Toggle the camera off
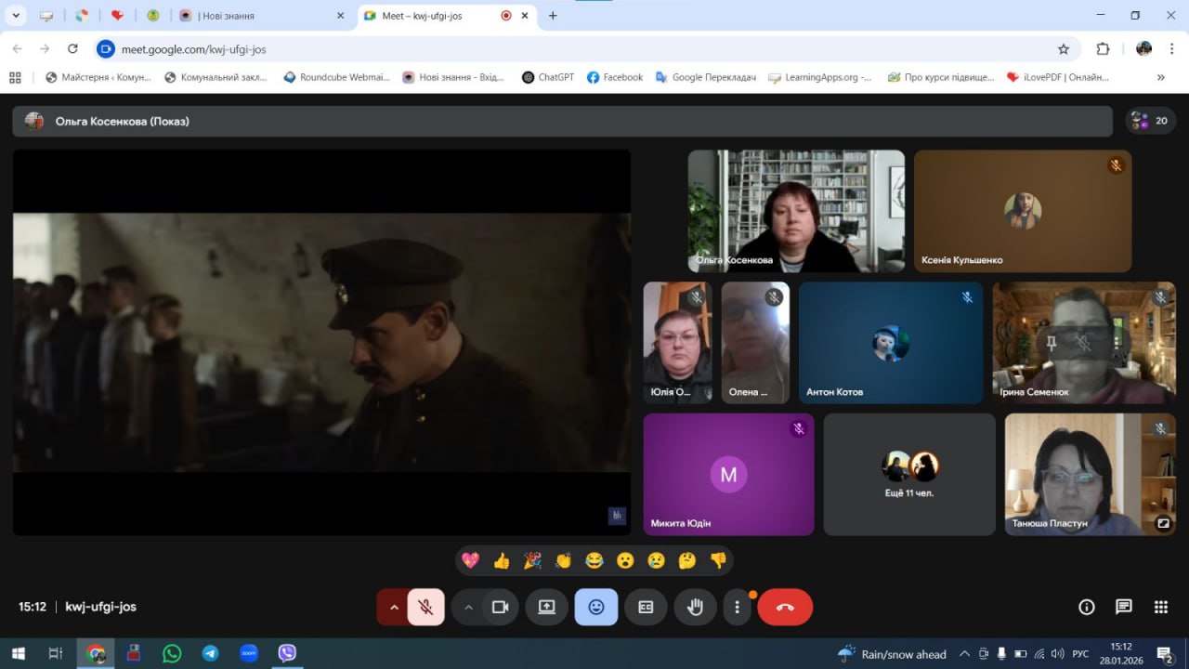1189x669 pixels. click(x=500, y=608)
